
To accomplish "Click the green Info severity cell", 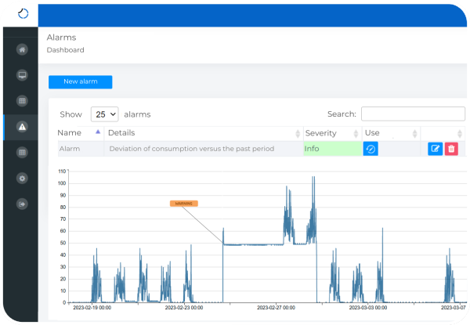I will pyautogui.click(x=332, y=149).
